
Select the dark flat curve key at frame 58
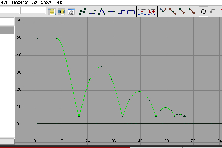[163, 123]
